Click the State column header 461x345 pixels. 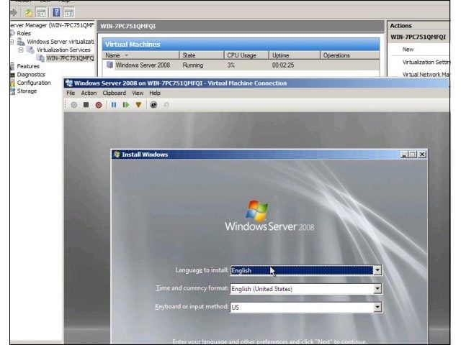[202, 55]
